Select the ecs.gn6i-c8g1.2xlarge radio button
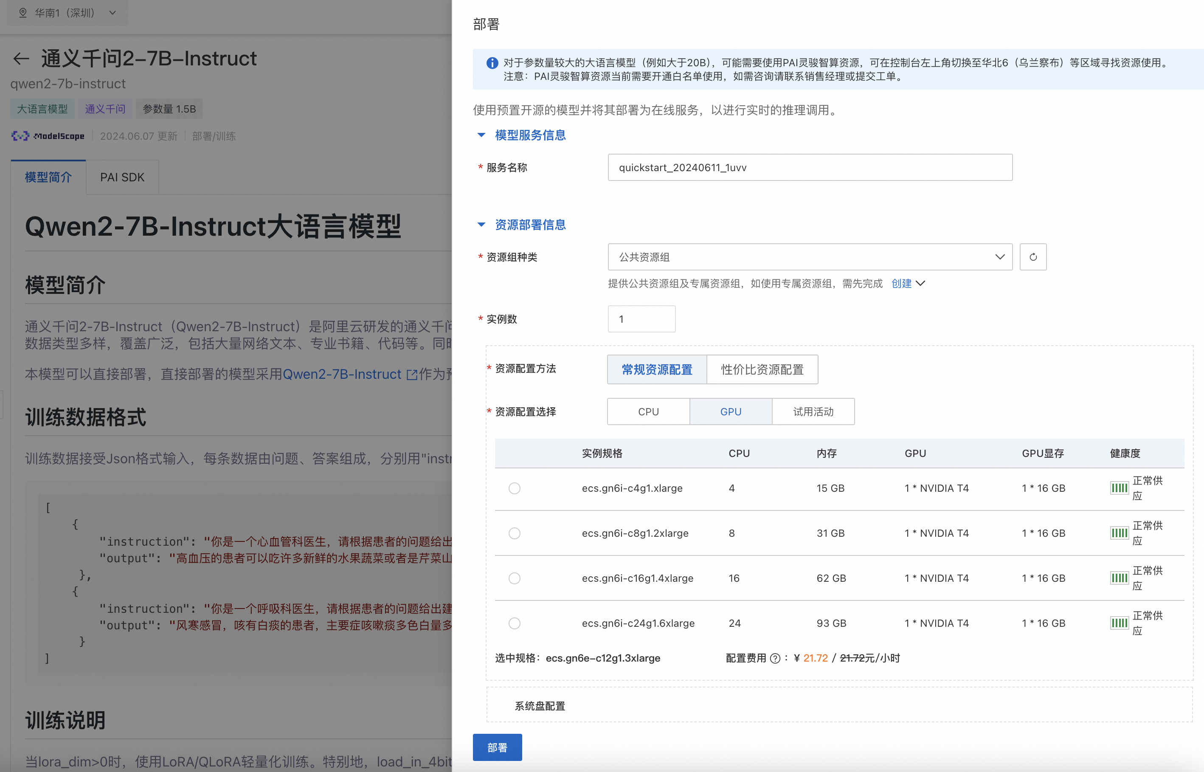Screen dimensions: 1204x772 (514, 533)
